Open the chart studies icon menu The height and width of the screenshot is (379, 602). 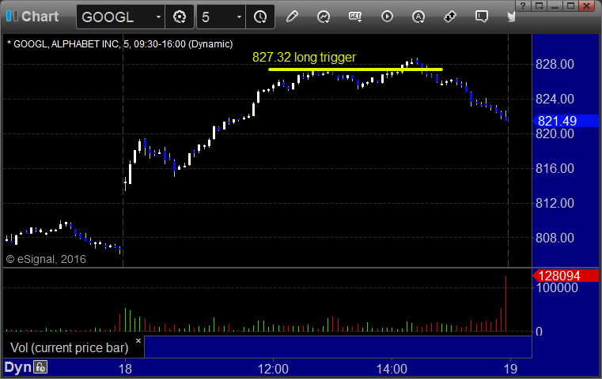click(x=324, y=17)
